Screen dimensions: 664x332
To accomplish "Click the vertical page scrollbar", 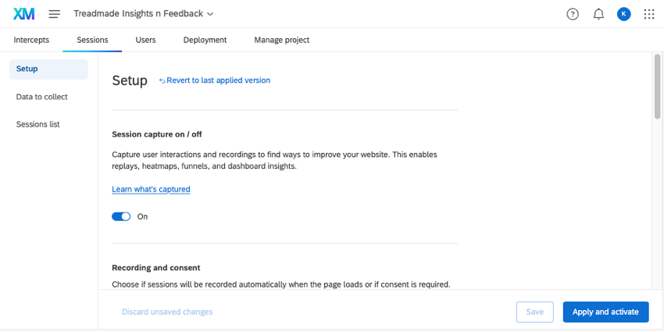I will (657, 87).
